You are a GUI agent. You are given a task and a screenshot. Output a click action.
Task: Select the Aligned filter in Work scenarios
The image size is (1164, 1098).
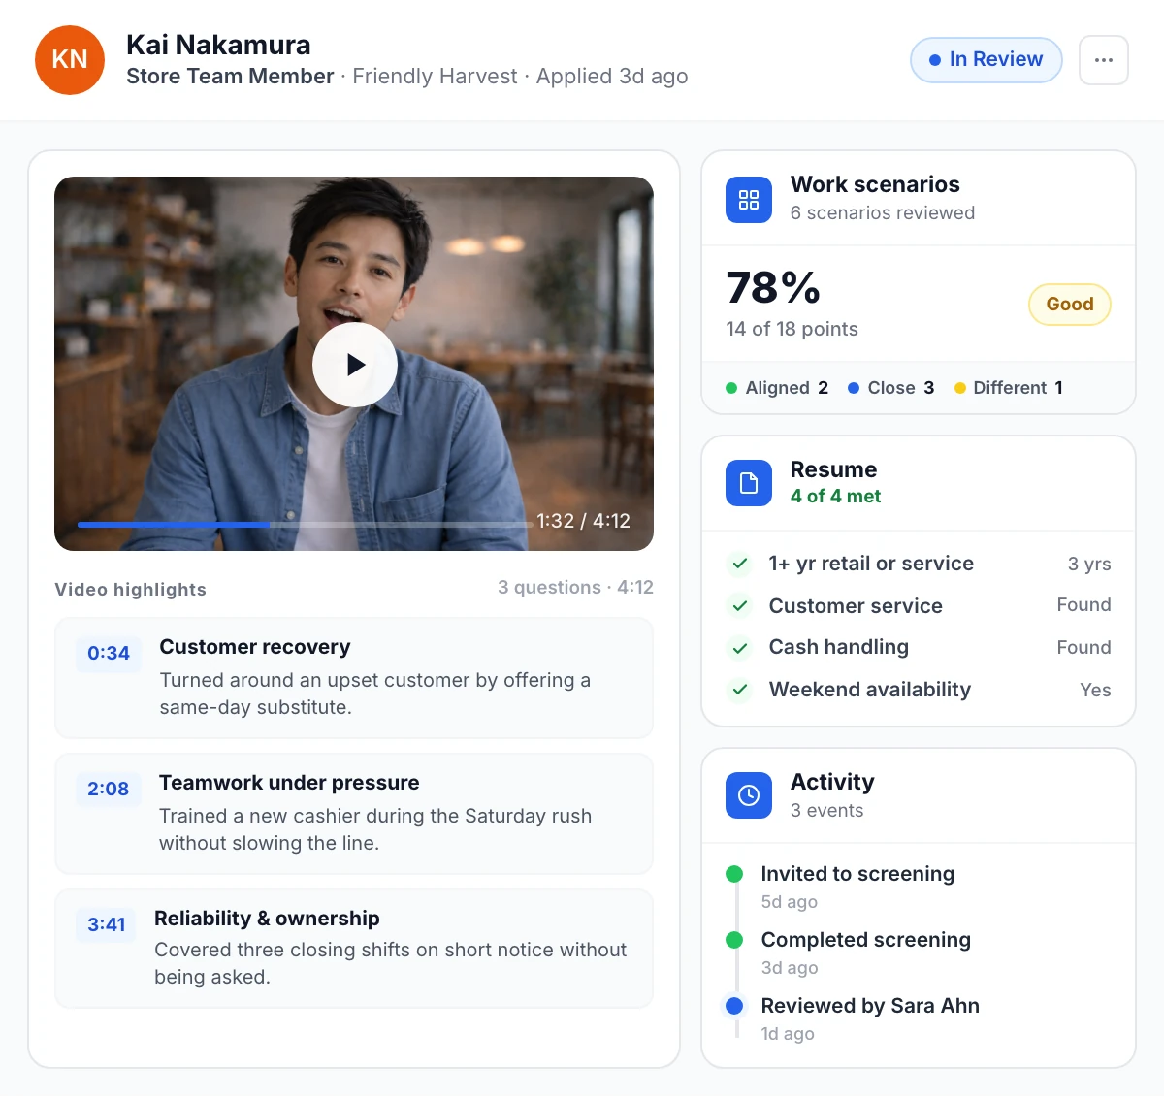(776, 387)
